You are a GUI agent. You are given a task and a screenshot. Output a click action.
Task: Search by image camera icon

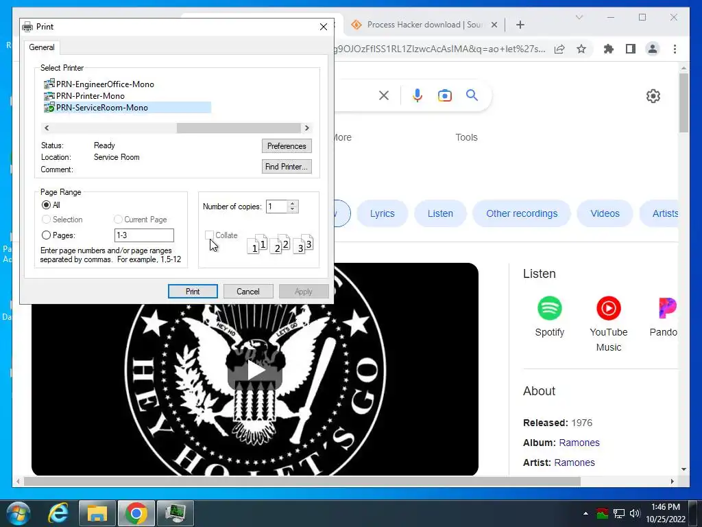444,95
